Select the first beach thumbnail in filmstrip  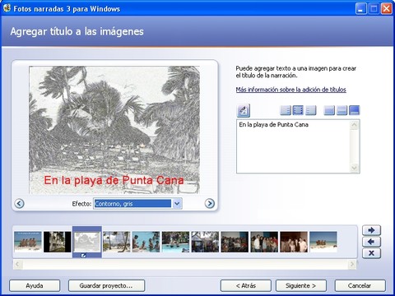tap(28, 242)
